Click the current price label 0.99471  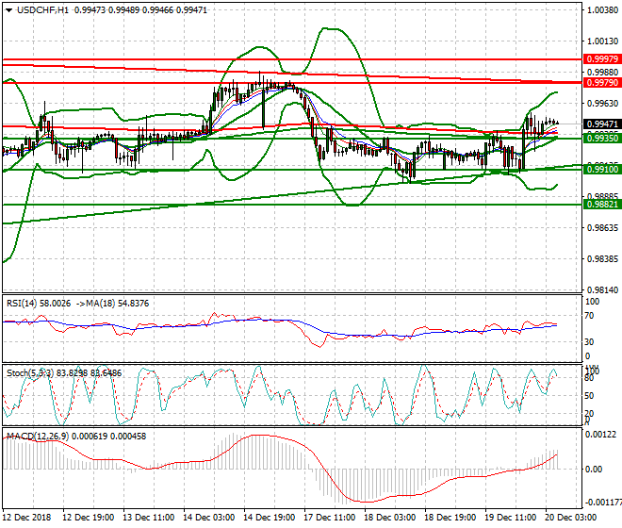602,124
